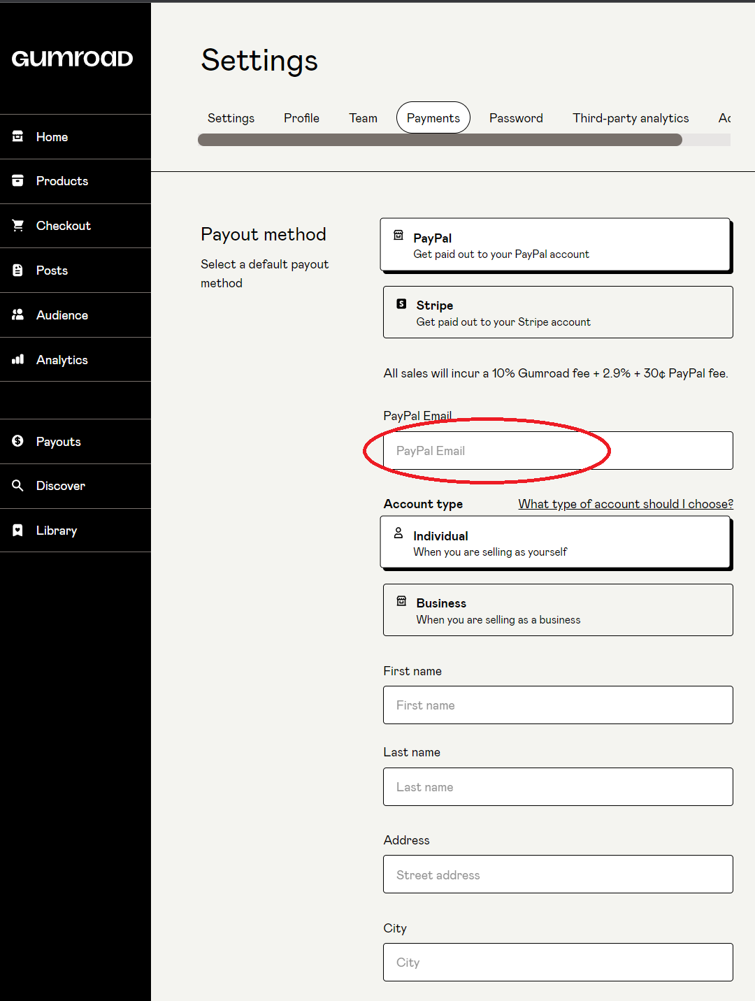Open Home via the storefront icon
755x1001 pixels.
[x=18, y=136]
